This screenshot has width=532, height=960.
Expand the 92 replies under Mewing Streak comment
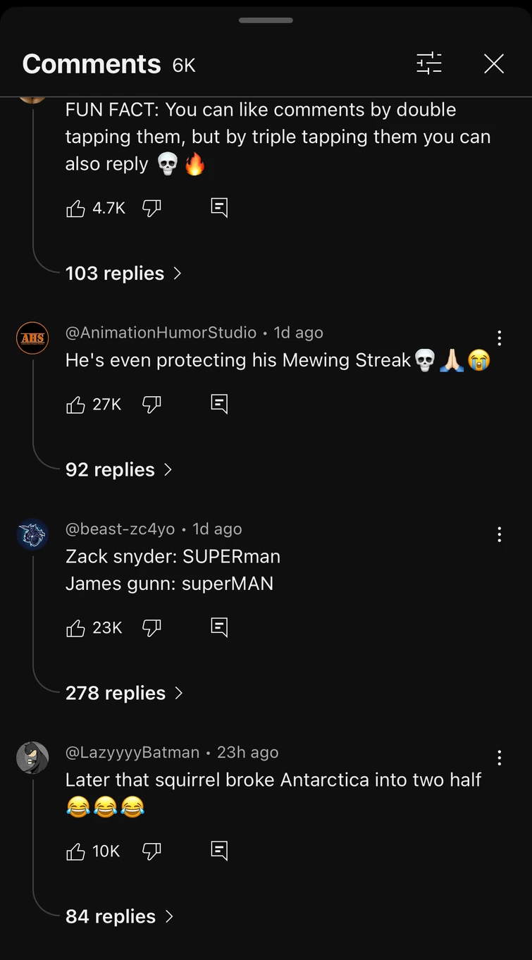[110, 469]
